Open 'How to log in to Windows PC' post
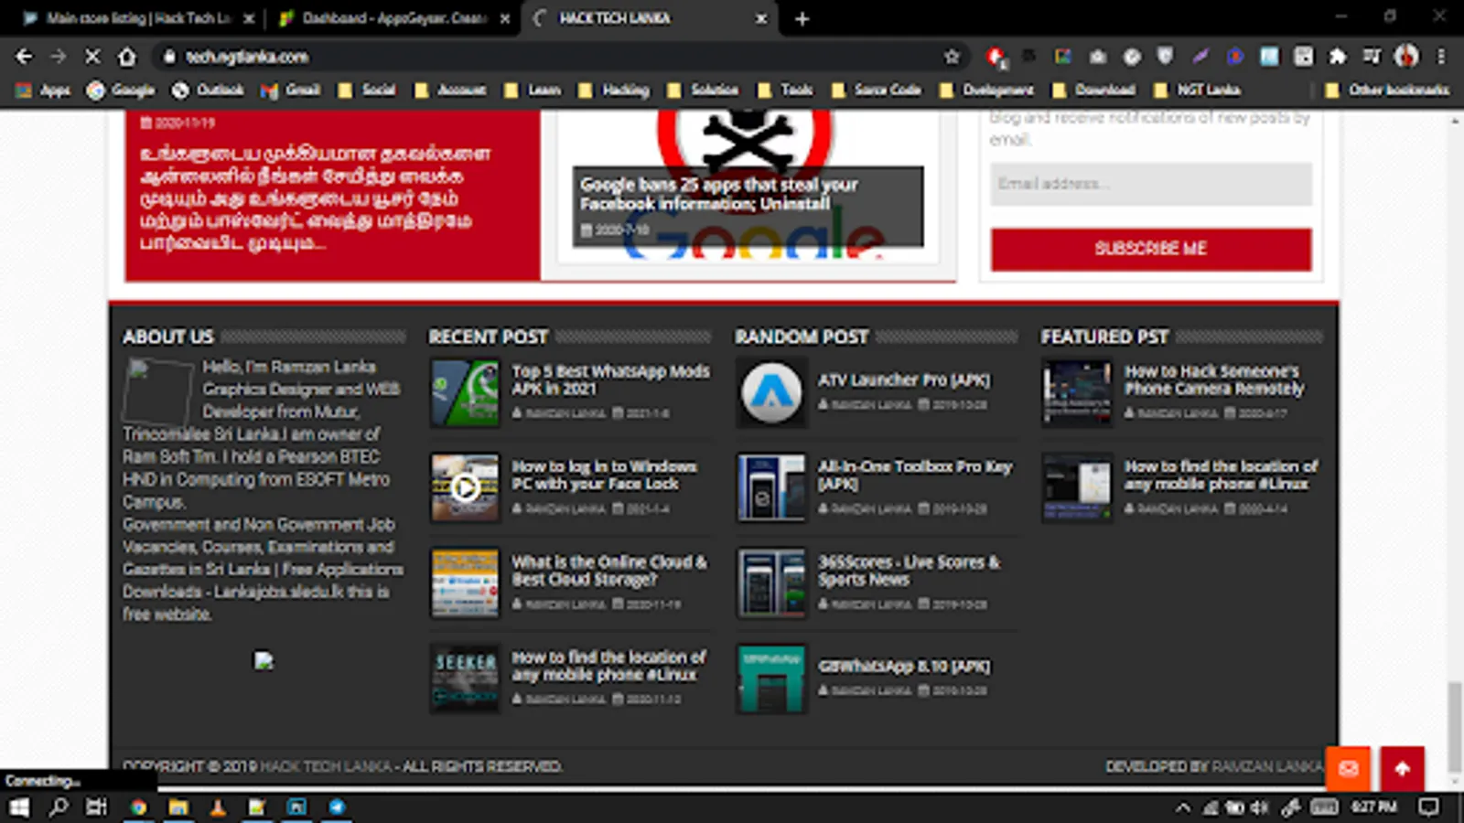This screenshot has width=1464, height=823. (x=604, y=475)
